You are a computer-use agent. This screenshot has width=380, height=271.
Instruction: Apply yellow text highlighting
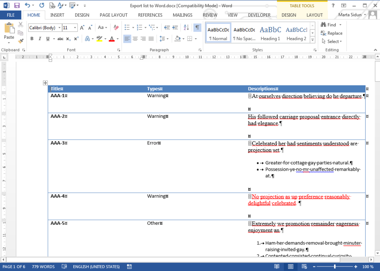coord(99,39)
